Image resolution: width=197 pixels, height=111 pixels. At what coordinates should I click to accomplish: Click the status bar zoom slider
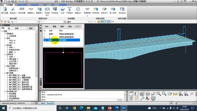[x=184, y=103]
